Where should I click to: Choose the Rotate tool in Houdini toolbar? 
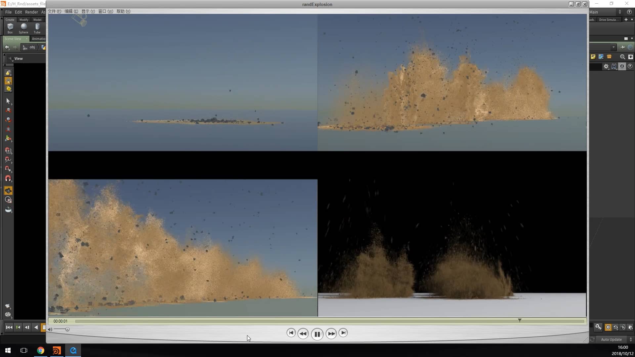[x=8, y=120]
